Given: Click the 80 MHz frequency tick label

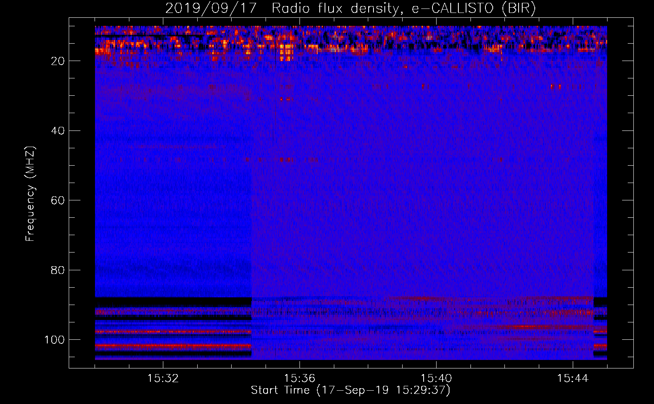Looking at the screenshot, I should tap(59, 270).
